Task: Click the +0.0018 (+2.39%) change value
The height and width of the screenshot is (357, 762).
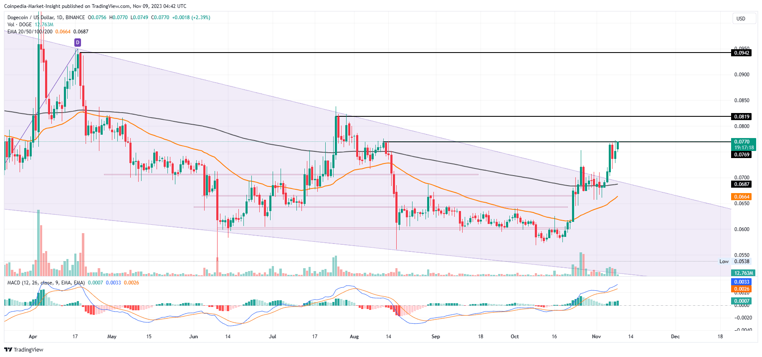Action: point(191,18)
